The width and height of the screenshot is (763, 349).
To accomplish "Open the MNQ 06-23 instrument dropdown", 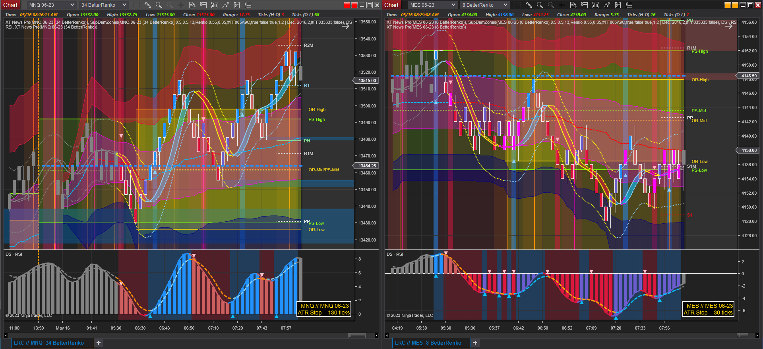I will pos(52,5).
